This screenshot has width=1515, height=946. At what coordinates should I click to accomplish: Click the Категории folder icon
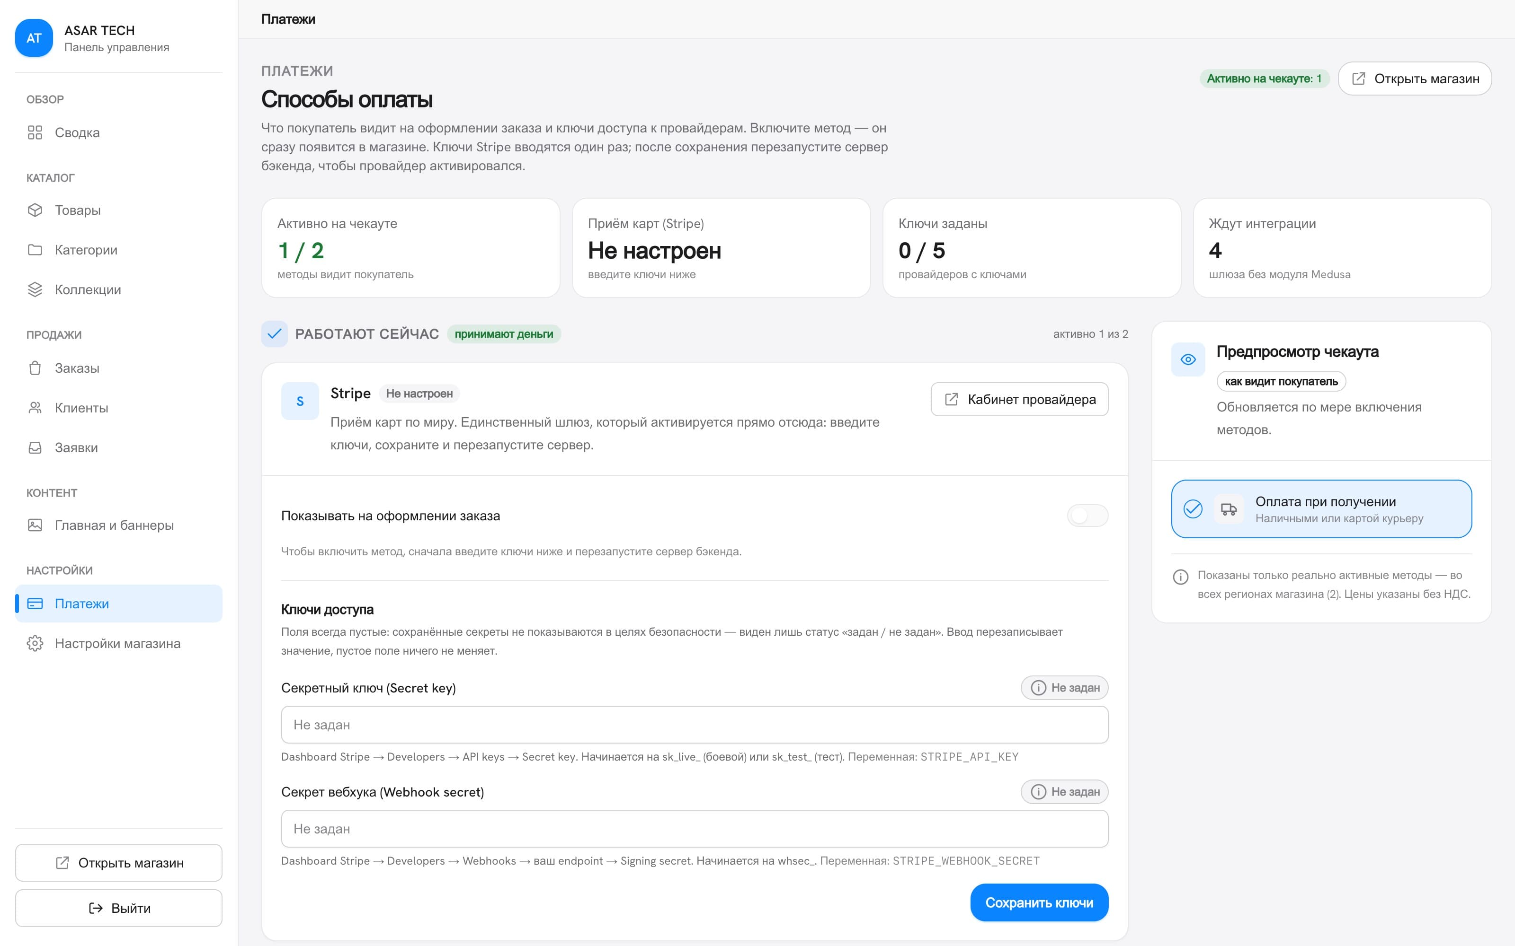point(35,250)
